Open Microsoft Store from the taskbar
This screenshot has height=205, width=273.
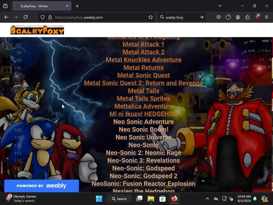(162, 199)
